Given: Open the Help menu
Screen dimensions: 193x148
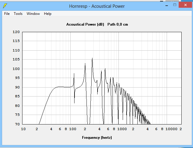Looking at the screenshot, I should tap(48, 14).
